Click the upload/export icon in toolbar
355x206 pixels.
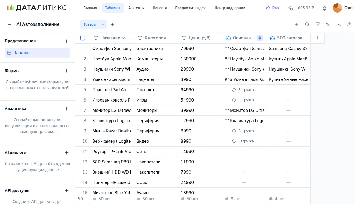coord(349,25)
